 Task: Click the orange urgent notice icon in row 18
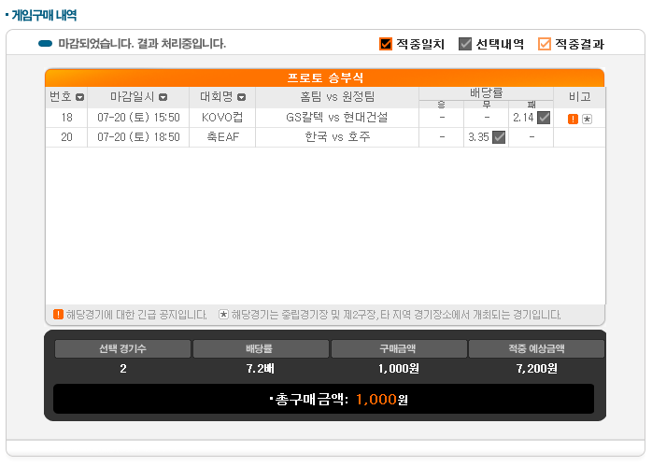(573, 119)
